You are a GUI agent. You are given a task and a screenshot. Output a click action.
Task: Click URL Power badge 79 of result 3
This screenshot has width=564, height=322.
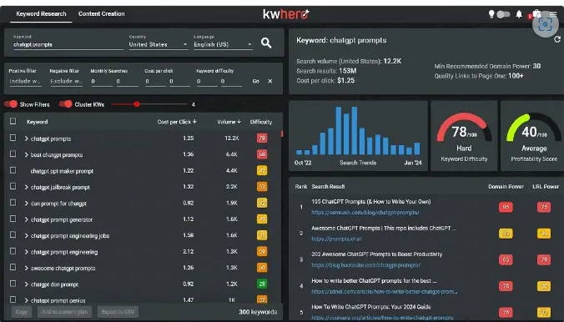544,259
